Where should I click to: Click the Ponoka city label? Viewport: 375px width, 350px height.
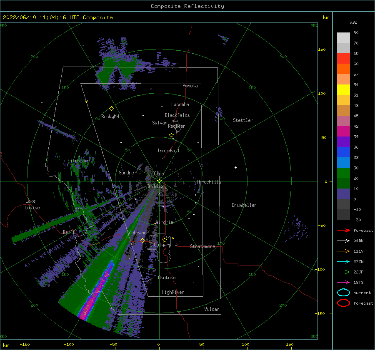(190, 86)
